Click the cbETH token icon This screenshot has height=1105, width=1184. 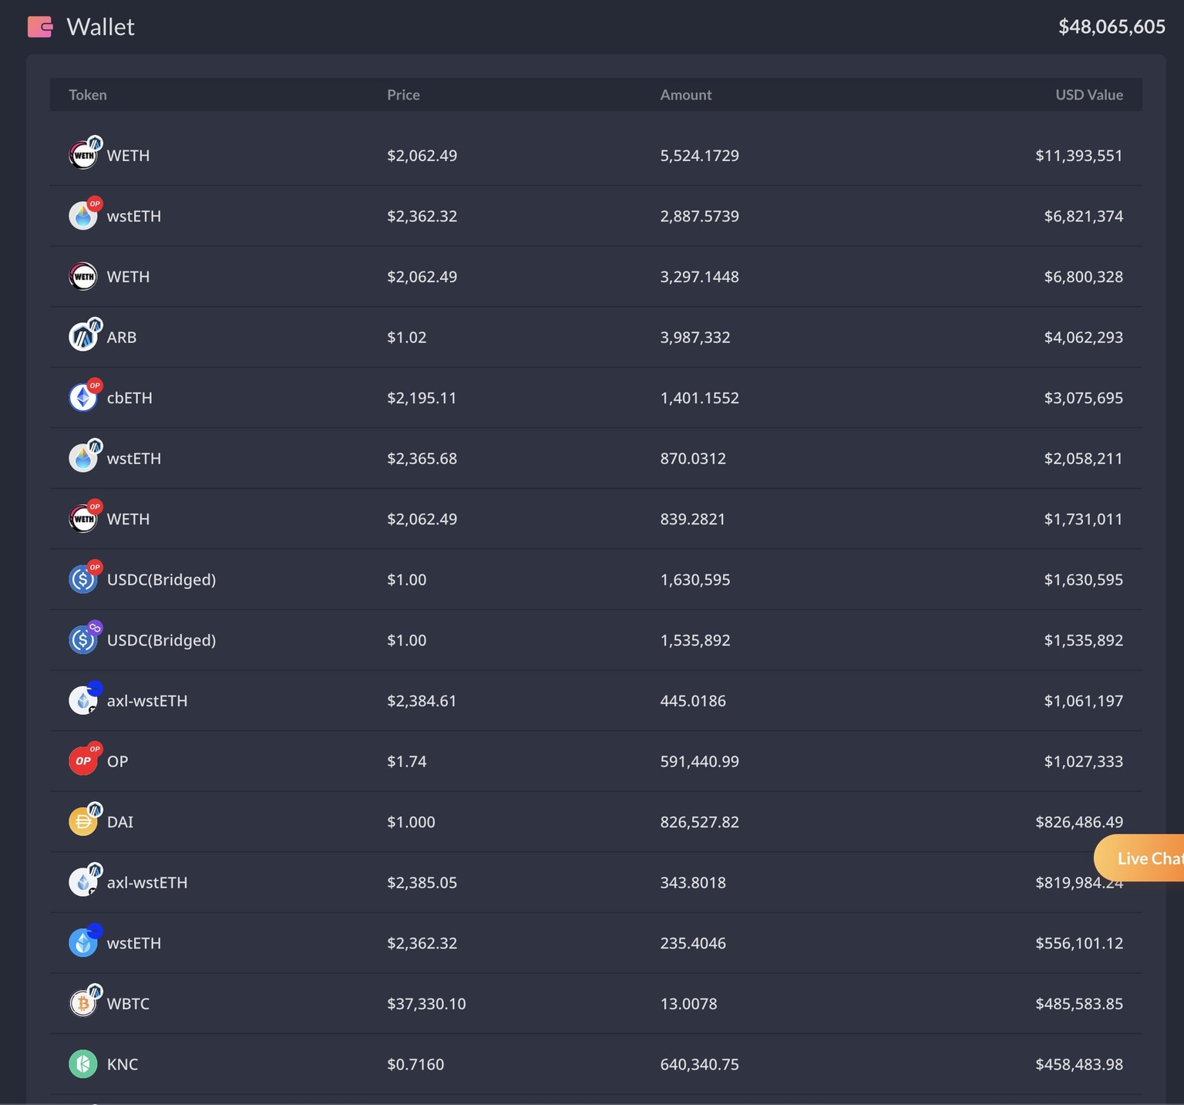point(83,398)
